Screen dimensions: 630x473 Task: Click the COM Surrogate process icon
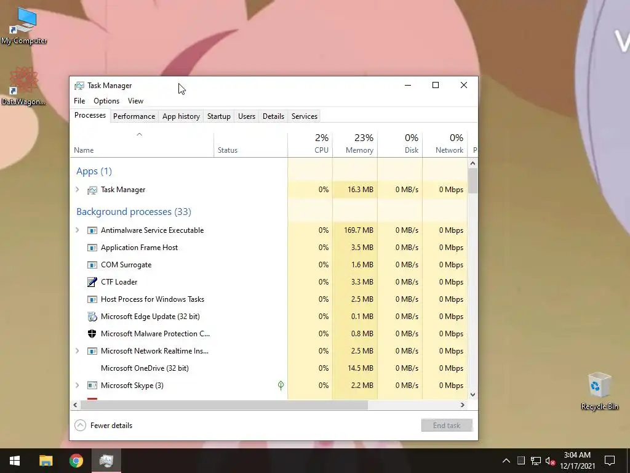[x=92, y=265]
